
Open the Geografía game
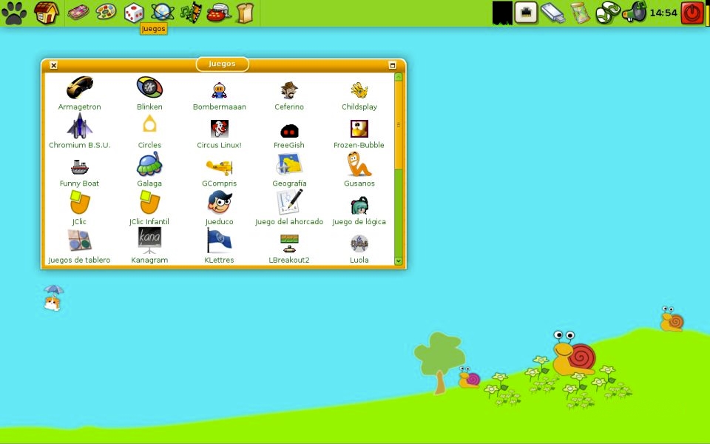pyautogui.click(x=289, y=164)
